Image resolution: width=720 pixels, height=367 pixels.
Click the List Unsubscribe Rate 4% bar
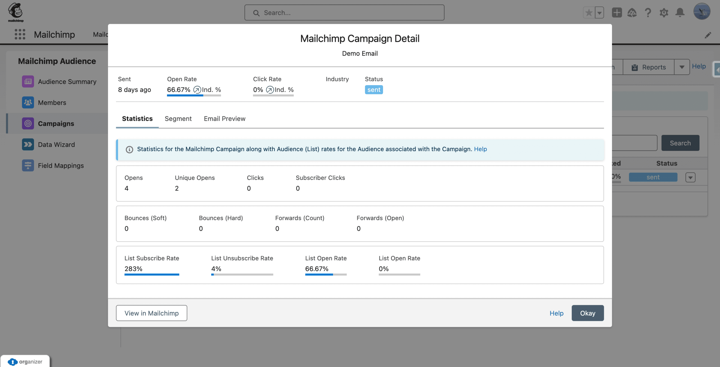click(242, 275)
